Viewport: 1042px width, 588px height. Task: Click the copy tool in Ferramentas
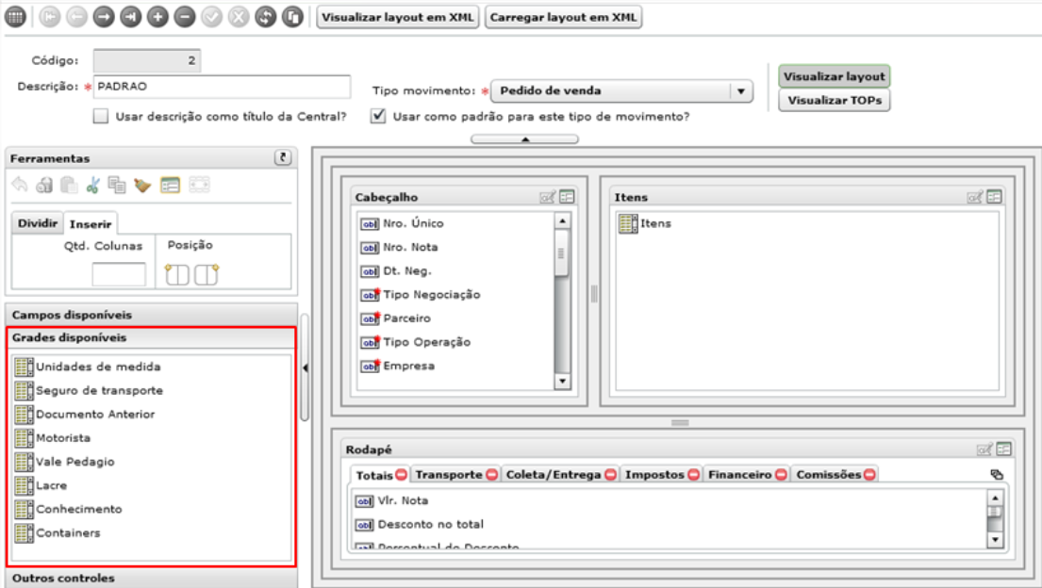point(117,185)
